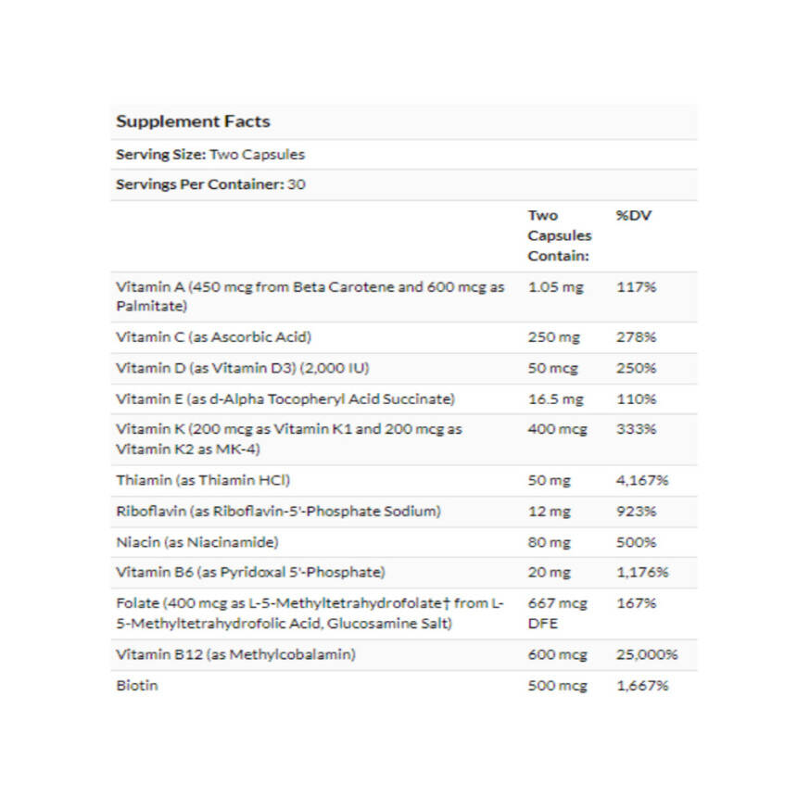Click the Serving Size: Two Capsules row

click(210, 155)
